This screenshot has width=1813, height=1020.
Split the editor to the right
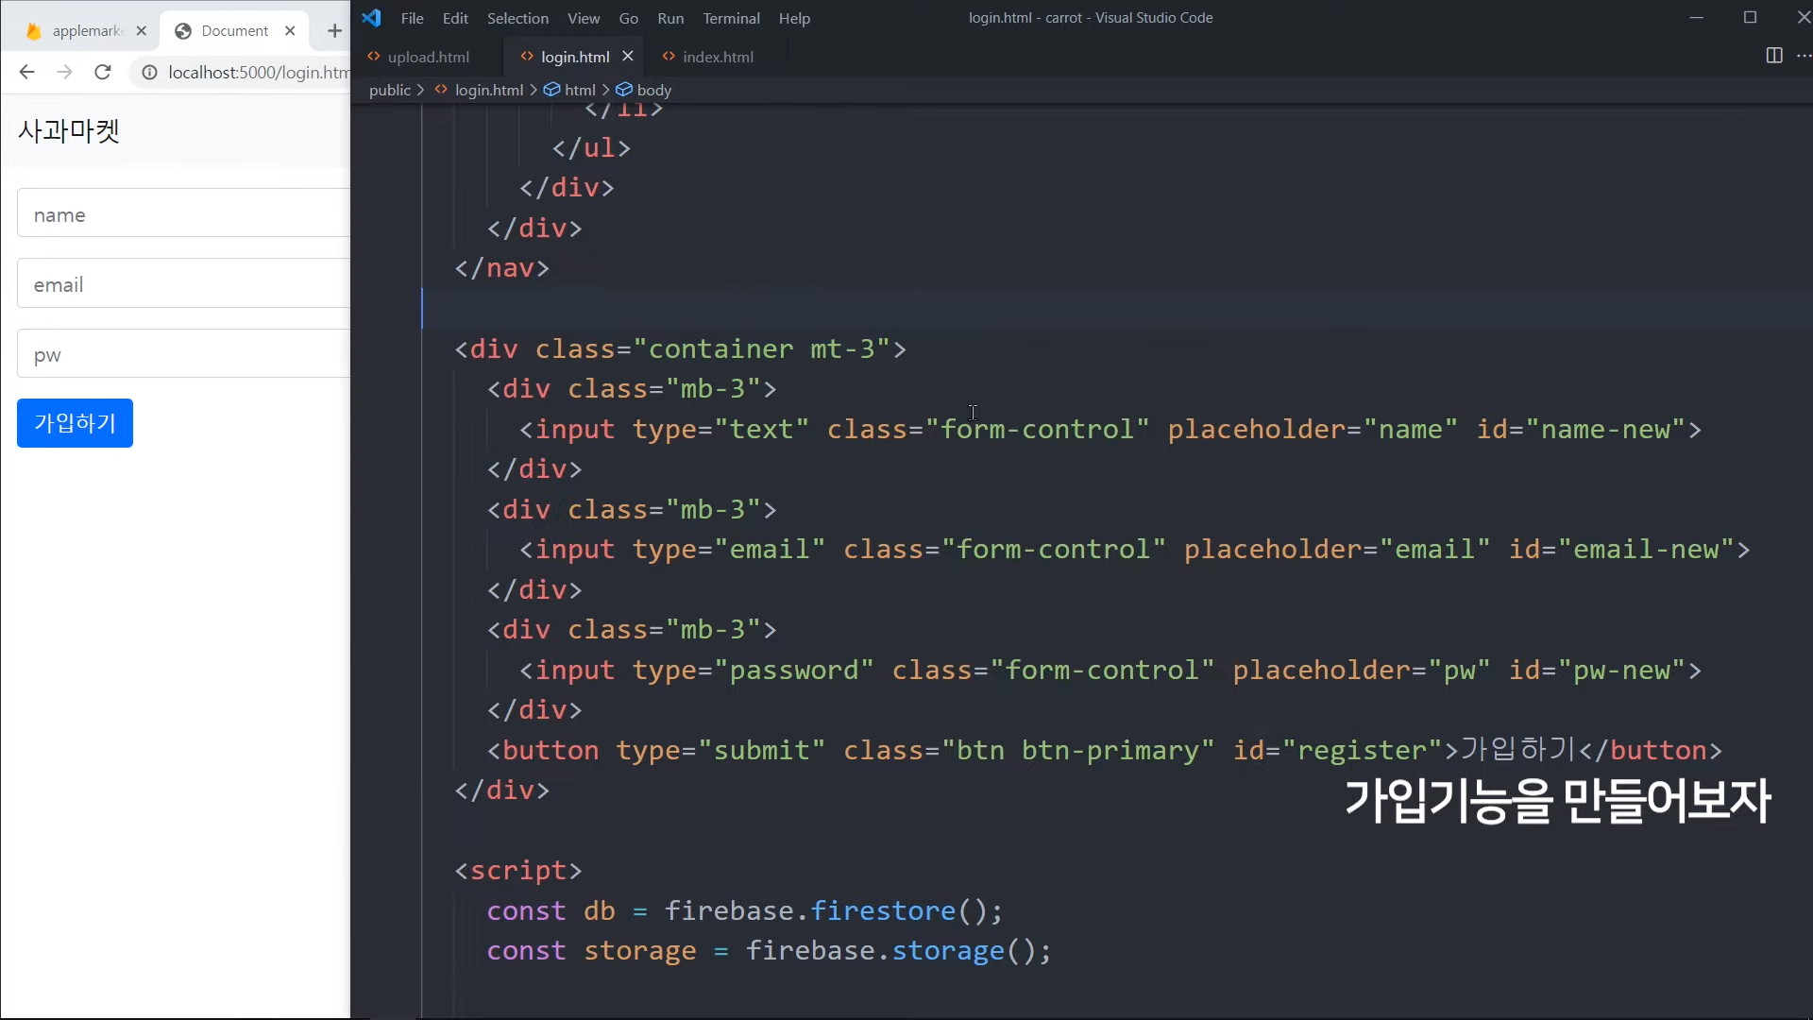[x=1774, y=56]
